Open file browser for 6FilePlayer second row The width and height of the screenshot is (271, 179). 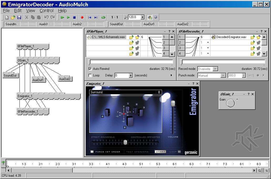point(131,43)
